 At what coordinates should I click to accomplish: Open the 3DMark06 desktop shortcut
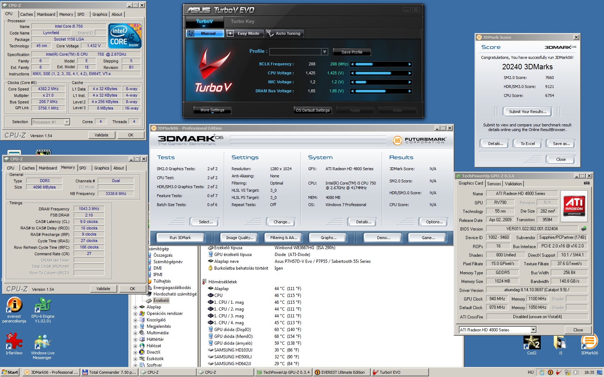click(x=589, y=345)
